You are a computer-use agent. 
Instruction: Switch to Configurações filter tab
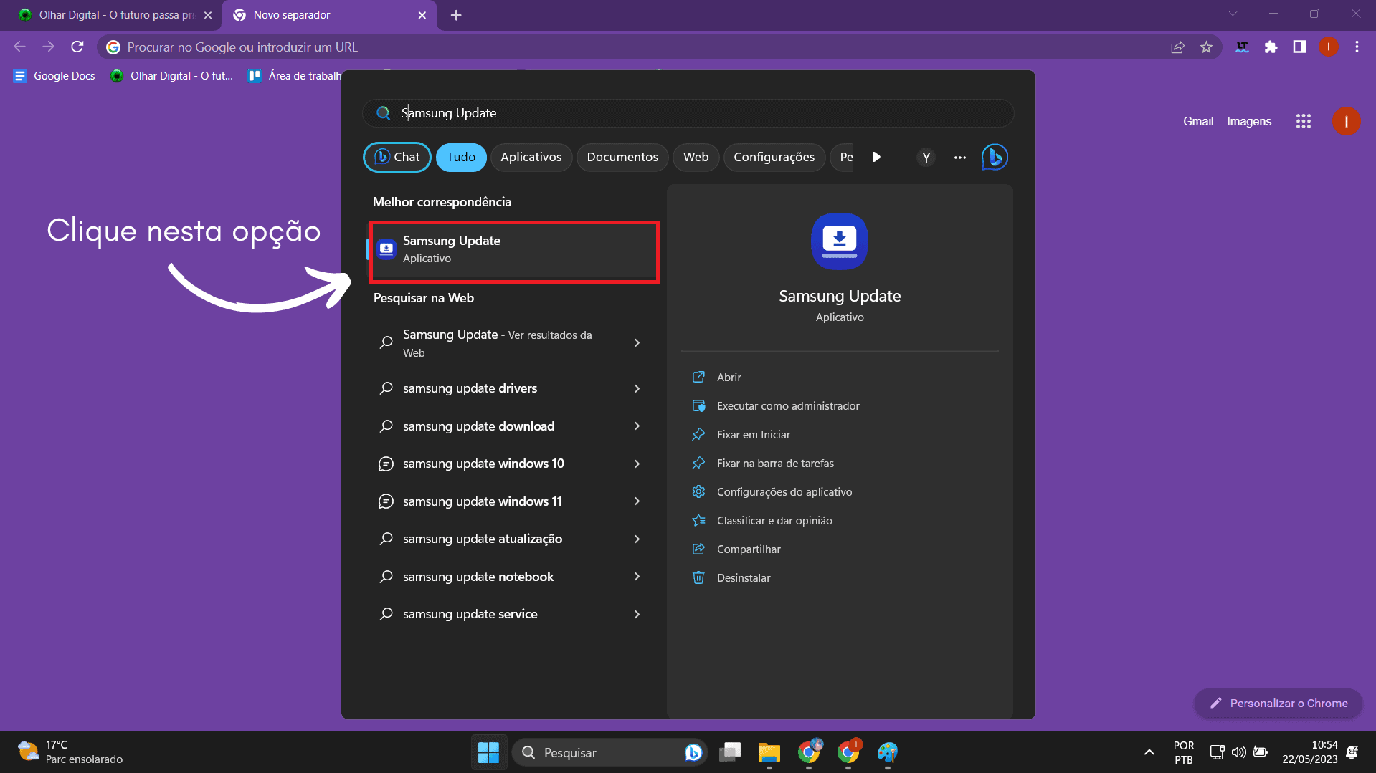tap(774, 157)
